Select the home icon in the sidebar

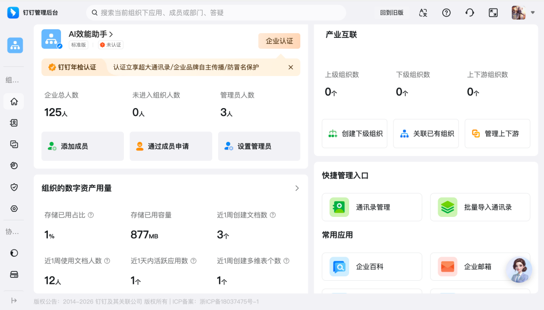(14, 102)
